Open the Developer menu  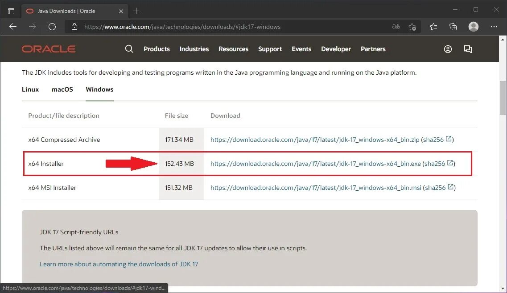pyautogui.click(x=336, y=49)
